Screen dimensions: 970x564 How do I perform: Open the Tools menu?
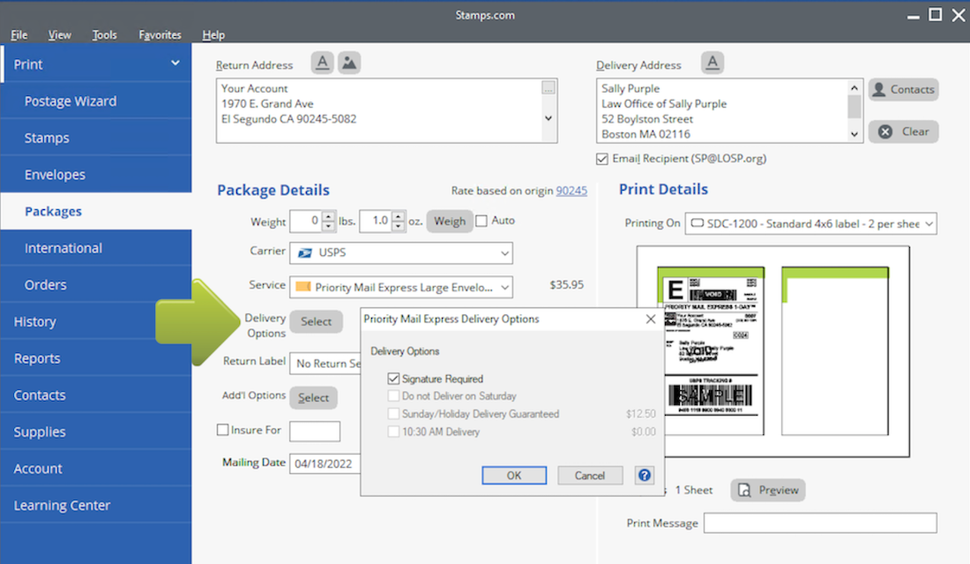click(x=104, y=35)
